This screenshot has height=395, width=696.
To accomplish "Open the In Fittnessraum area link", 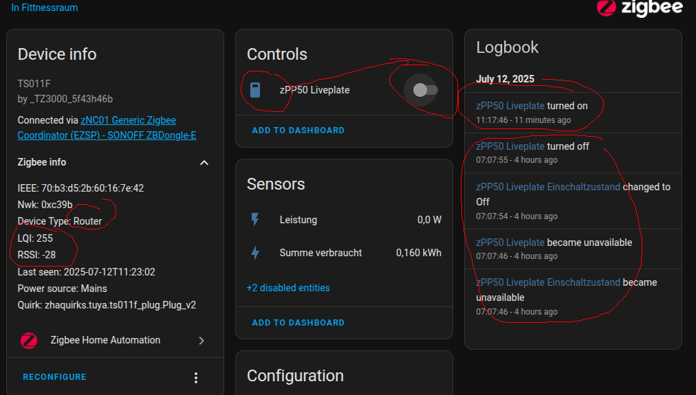I will (45, 8).
